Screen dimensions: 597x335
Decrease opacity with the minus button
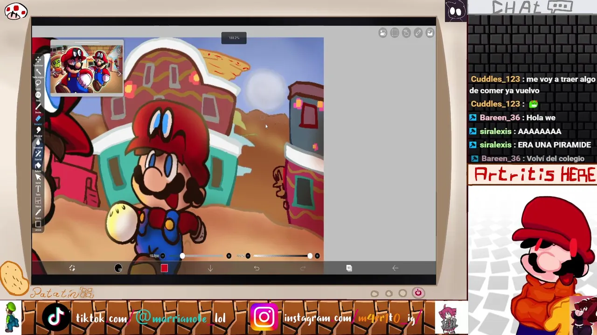tap(248, 256)
